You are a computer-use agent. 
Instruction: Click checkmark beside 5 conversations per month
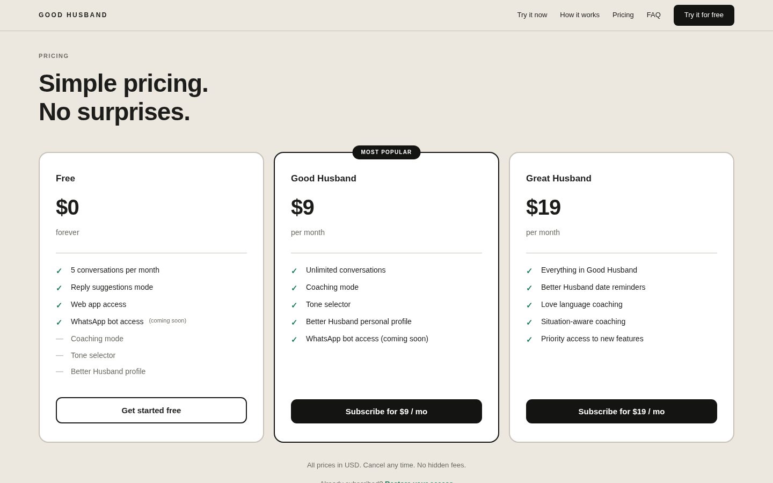[x=59, y=271]
